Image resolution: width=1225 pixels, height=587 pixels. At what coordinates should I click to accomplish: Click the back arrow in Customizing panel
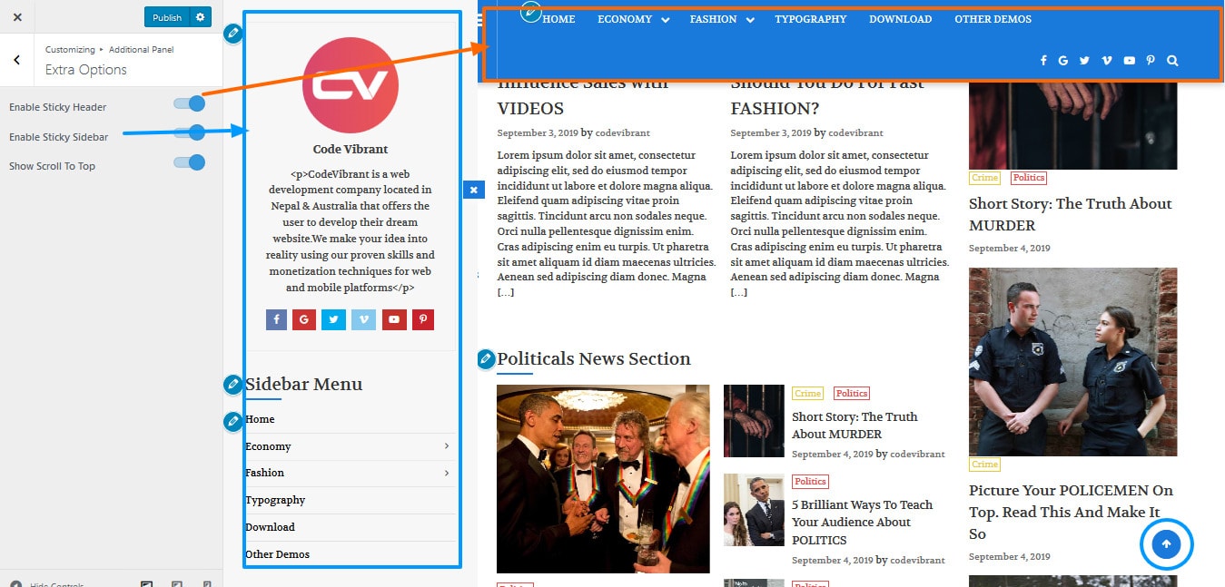[x=16, y=60]
